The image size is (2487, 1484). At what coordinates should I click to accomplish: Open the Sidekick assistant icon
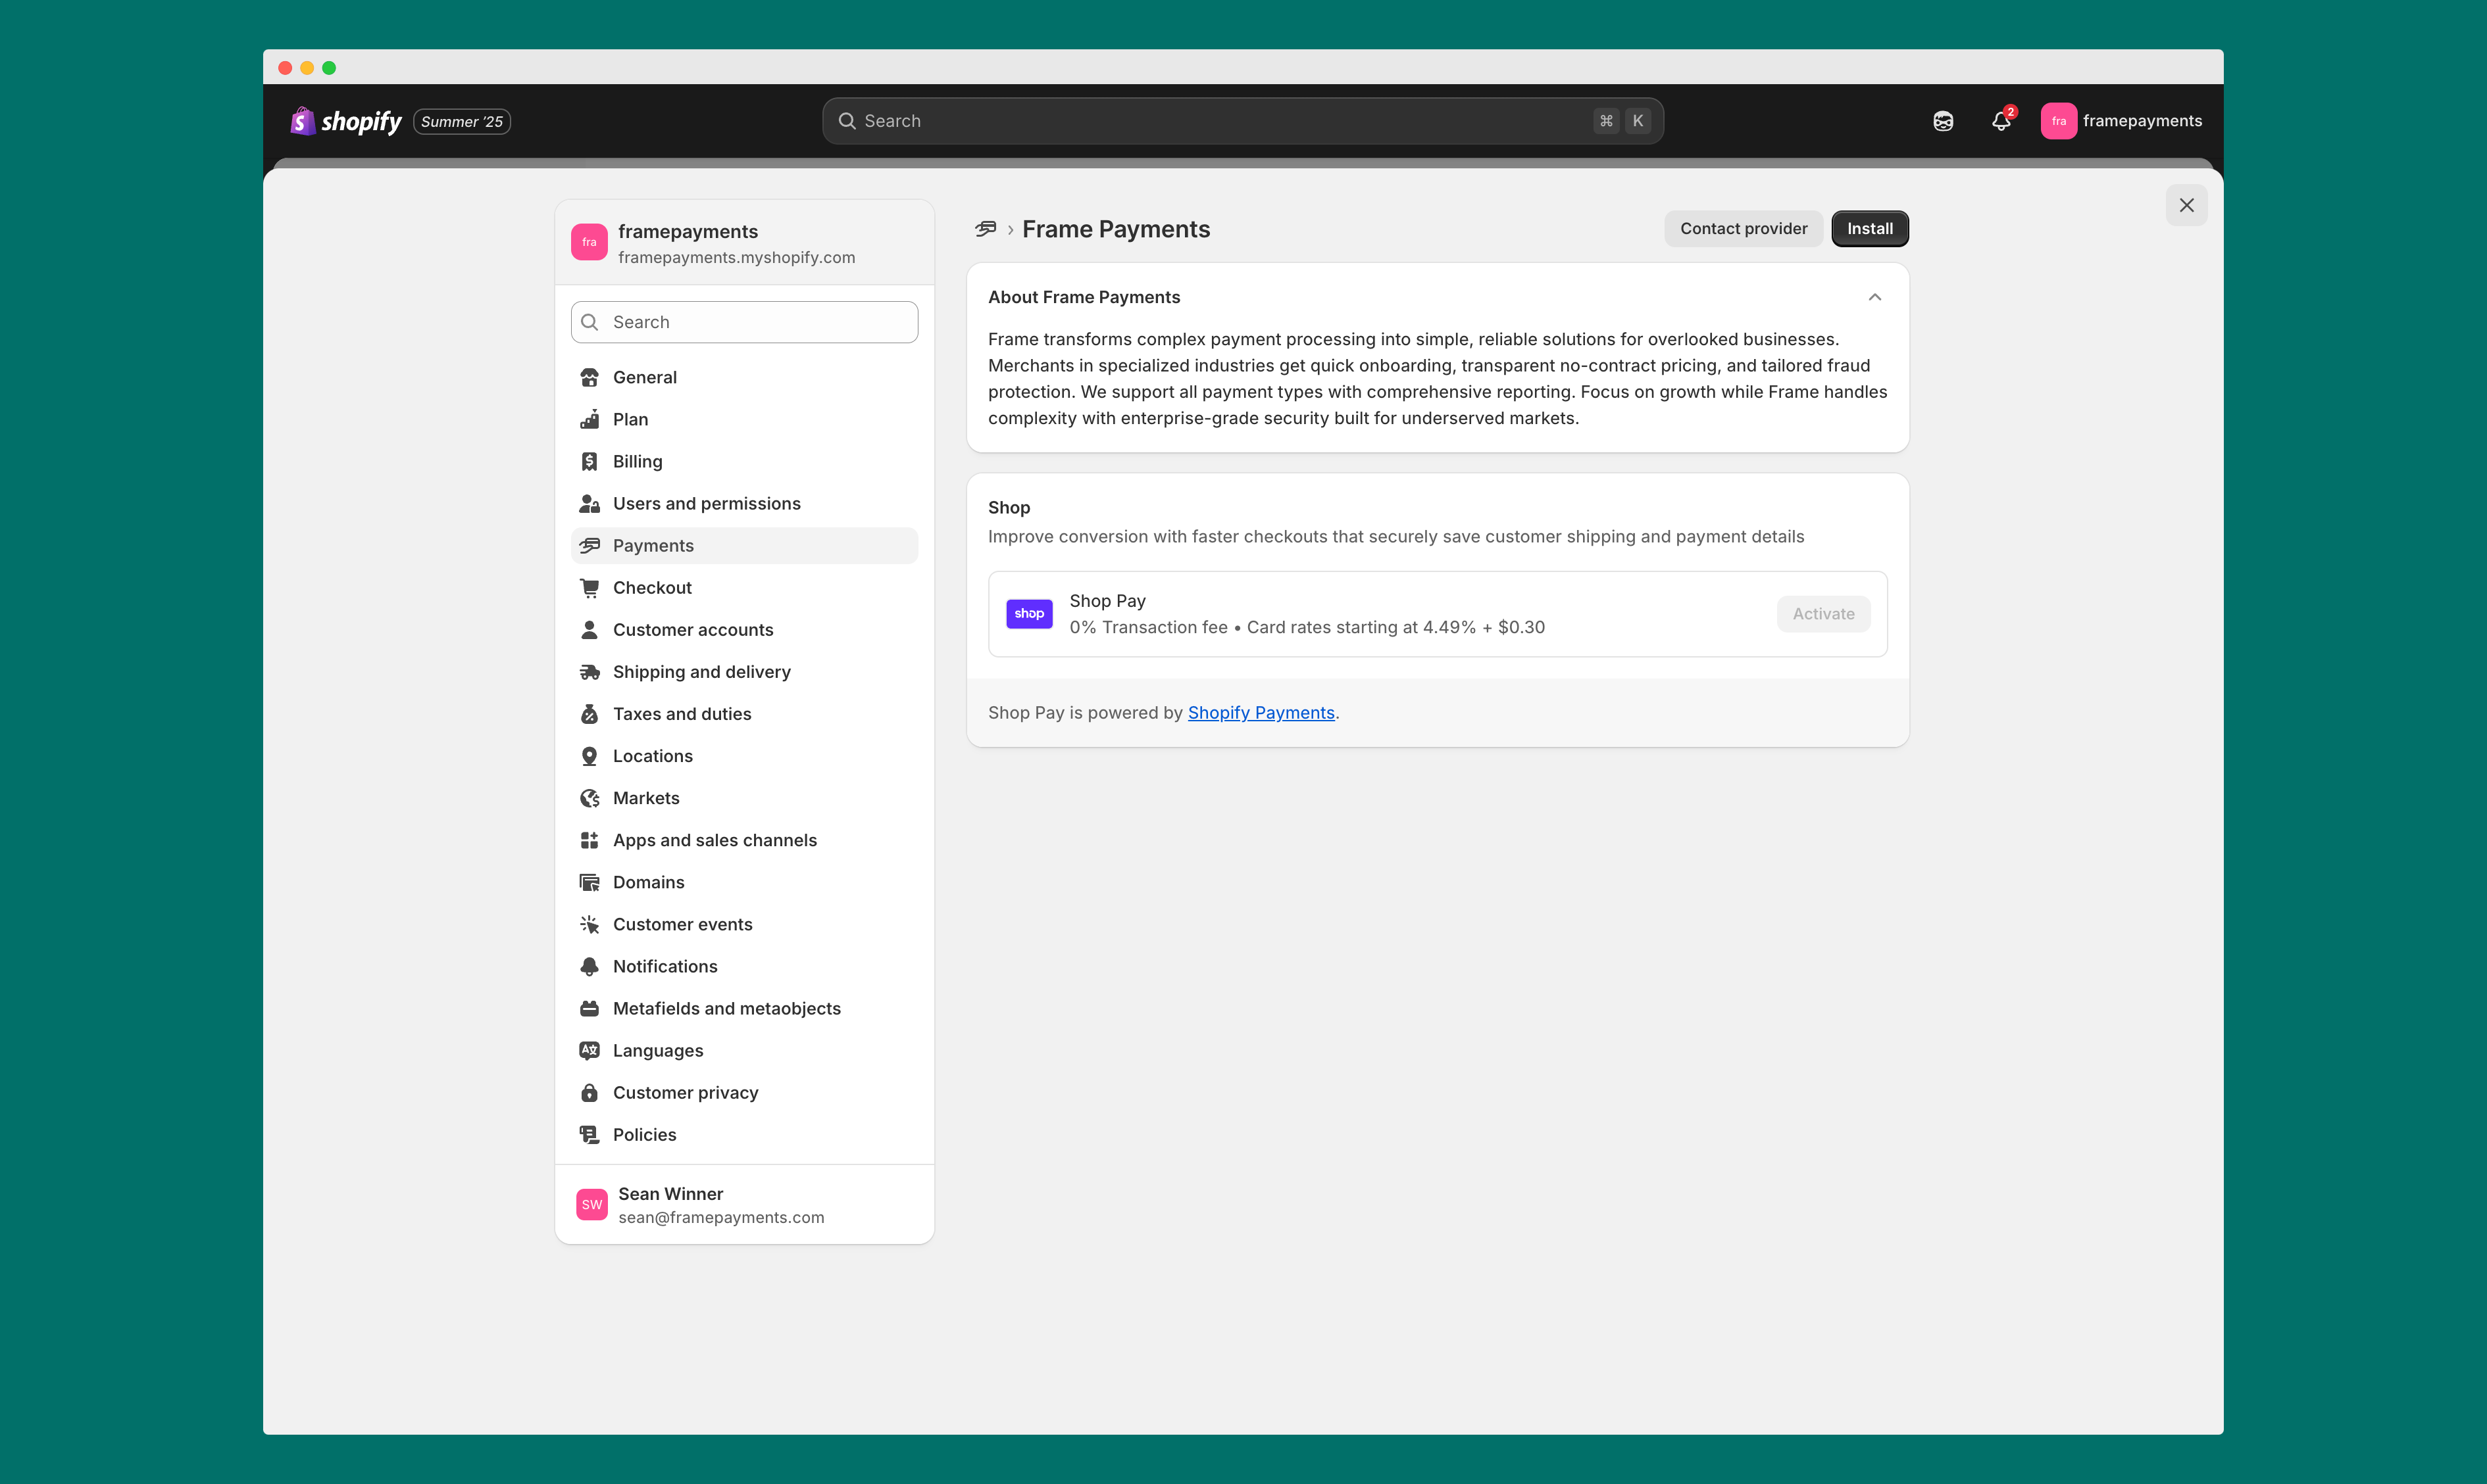click(x=1943, y=121)
